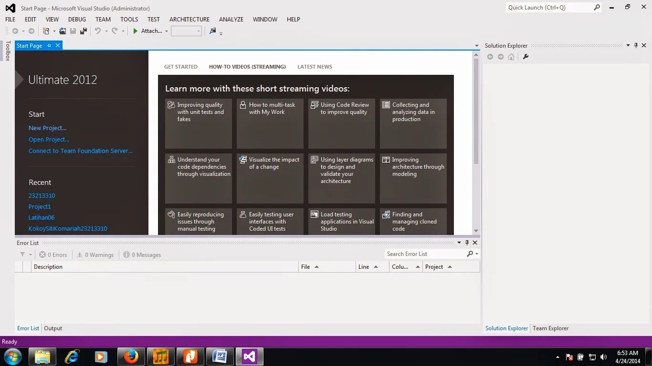Click the Navigate Backward arrow icon
This screenshot has height=366, width=652.
[x=15, y=31]
